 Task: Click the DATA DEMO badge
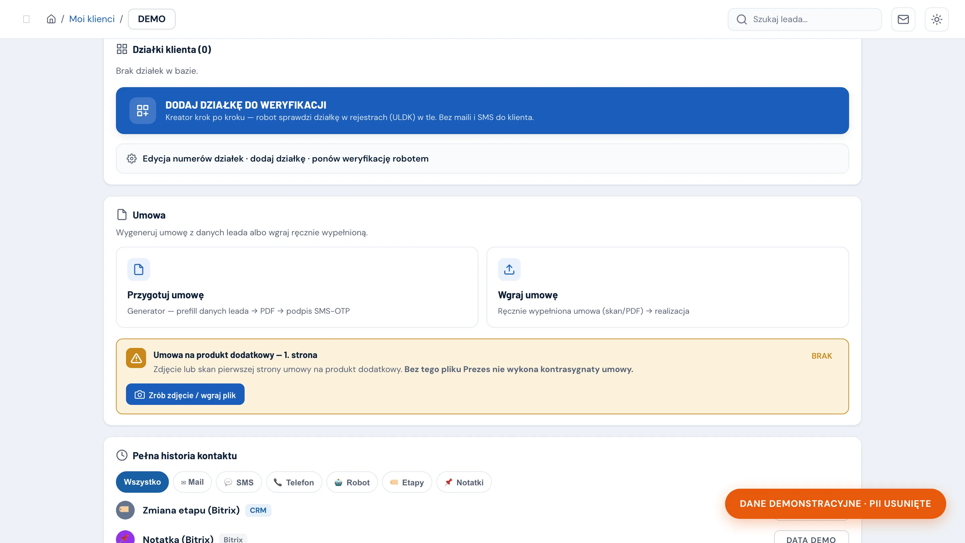(x=811, y=538)
